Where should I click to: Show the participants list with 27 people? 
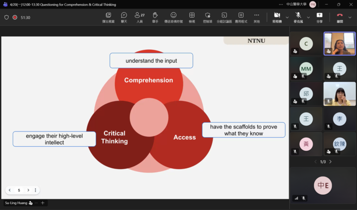pyautogui.click(x=139, y=17)
